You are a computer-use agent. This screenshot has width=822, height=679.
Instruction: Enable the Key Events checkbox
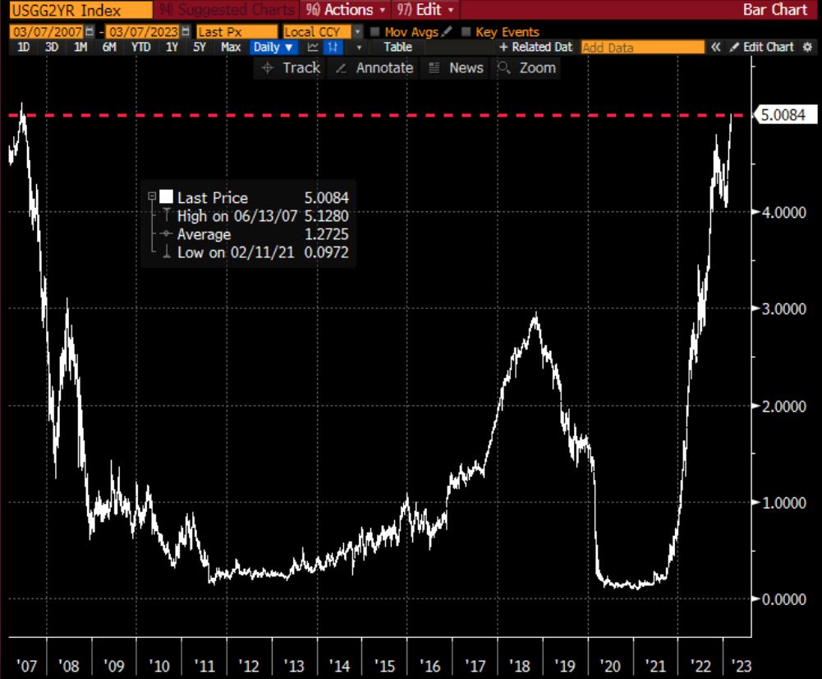466,31
